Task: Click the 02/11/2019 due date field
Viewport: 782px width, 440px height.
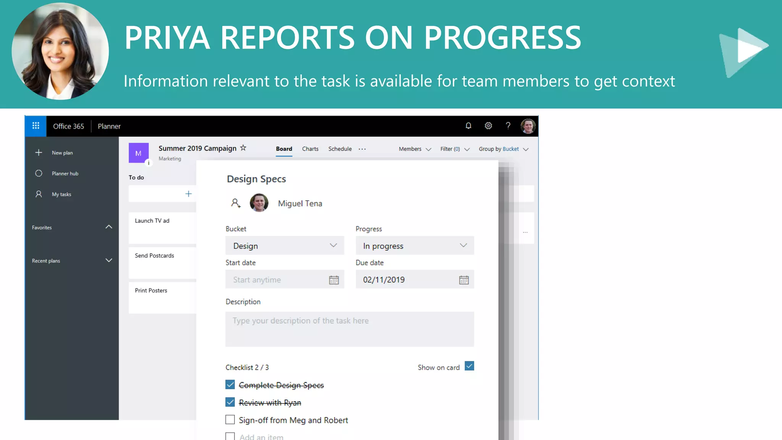Action: tap(415, 280)
